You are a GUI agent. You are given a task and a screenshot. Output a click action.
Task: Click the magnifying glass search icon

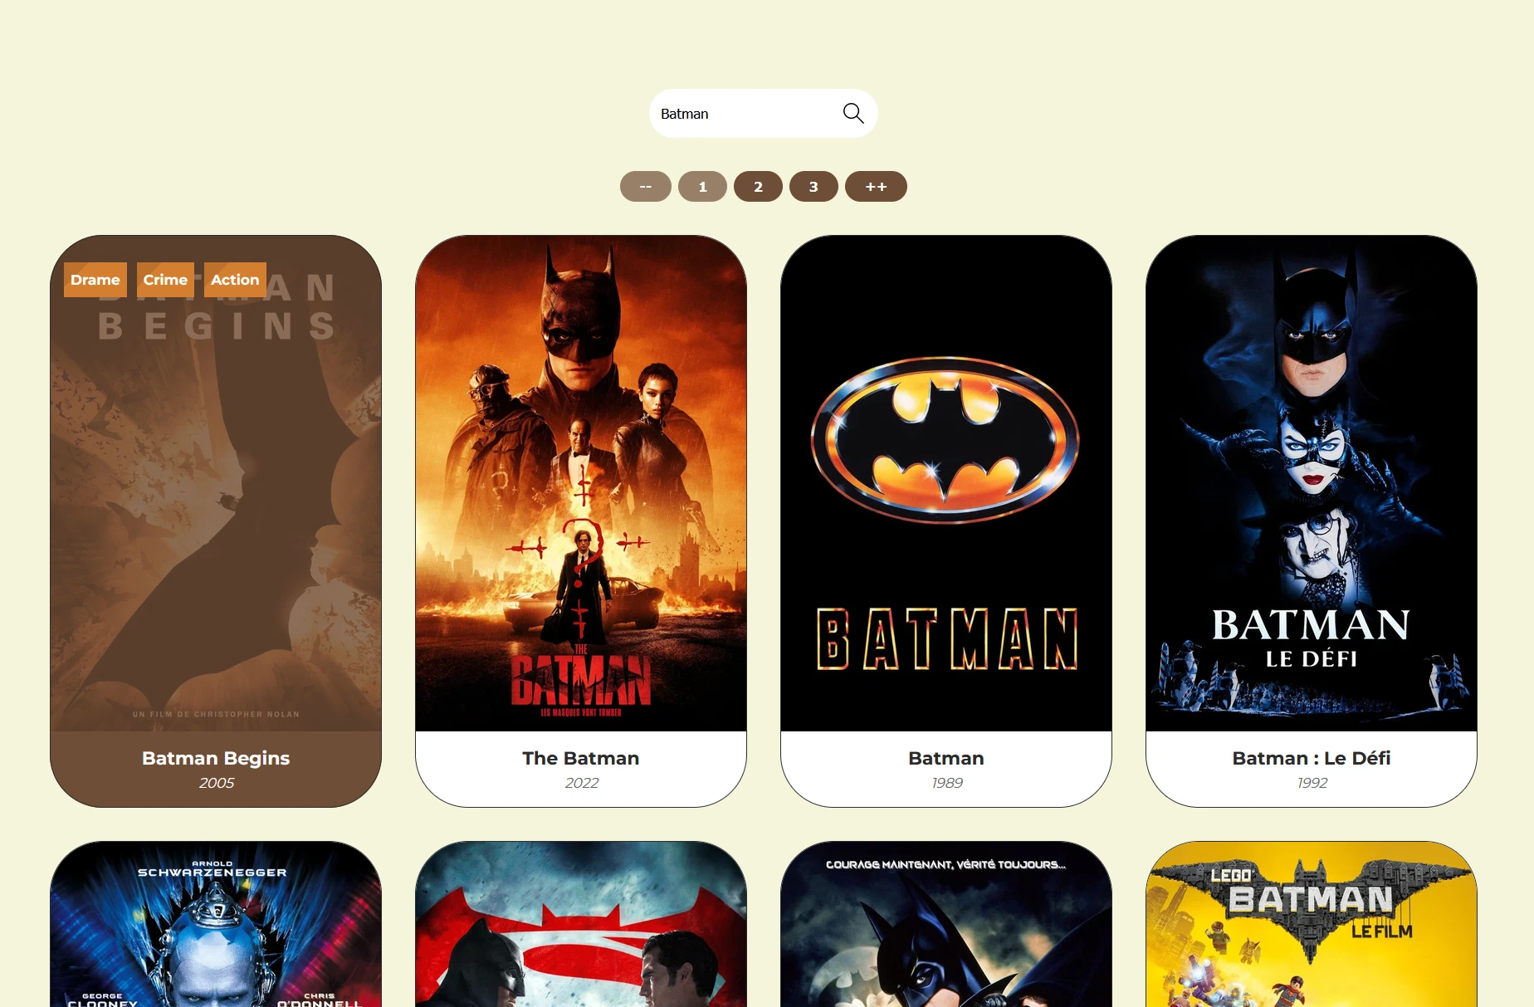pyautogui.click(x=853, y=113)
